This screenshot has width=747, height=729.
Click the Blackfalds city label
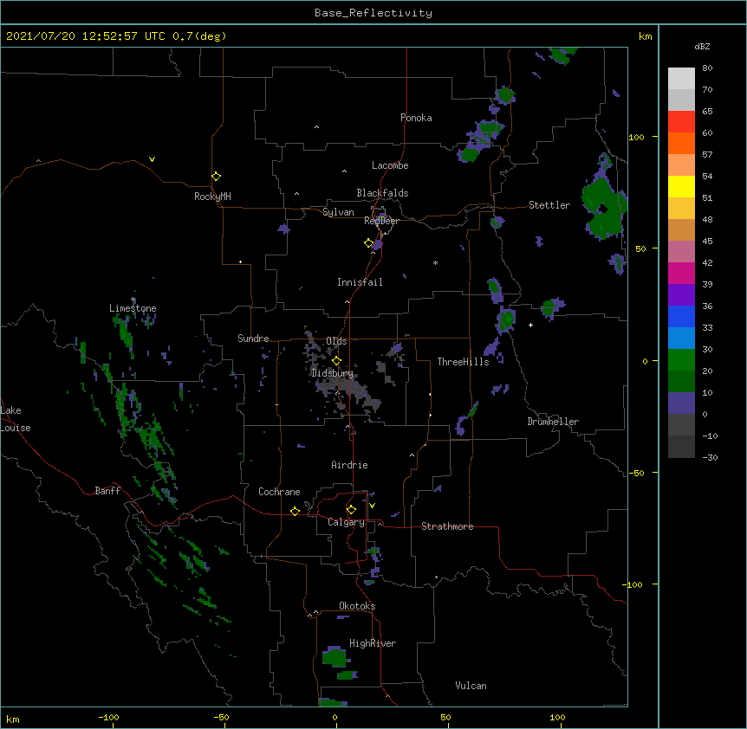pos(382,193)
